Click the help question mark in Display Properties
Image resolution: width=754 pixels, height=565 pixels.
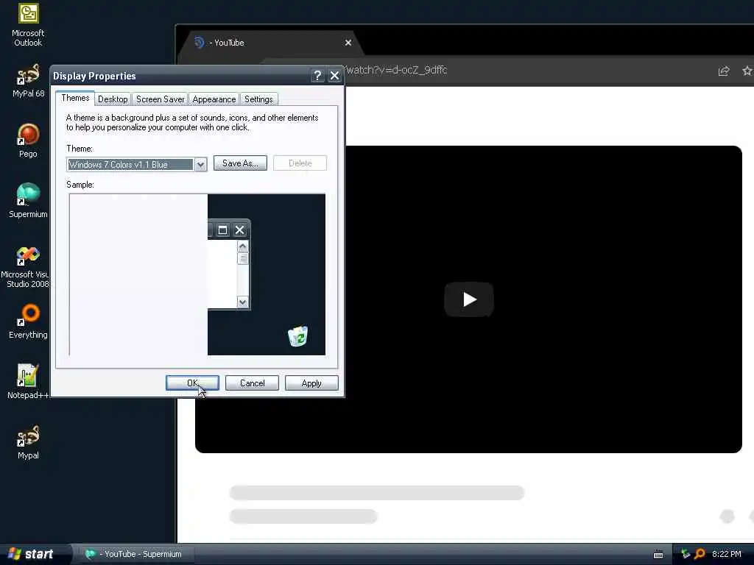click(317, 76)
